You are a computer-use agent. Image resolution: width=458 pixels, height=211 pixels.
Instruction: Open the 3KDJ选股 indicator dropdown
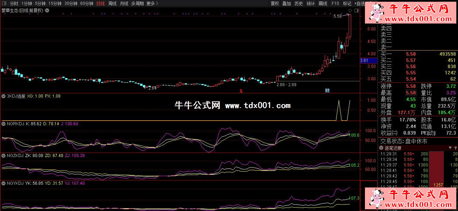pyautogui.click(x=4, y=96)
